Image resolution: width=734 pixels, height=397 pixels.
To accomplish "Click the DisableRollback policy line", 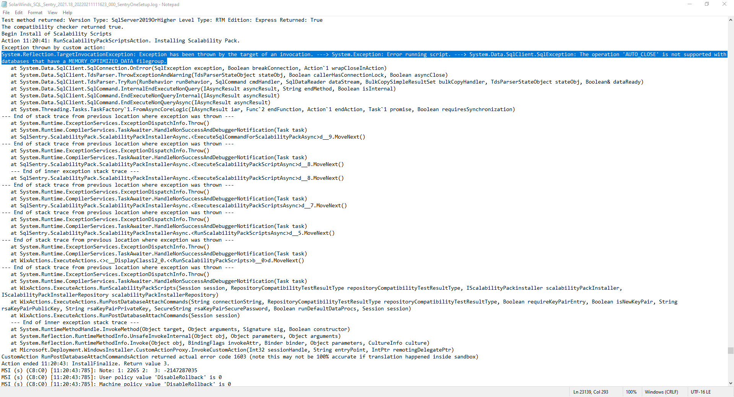I will coord(111,377).
